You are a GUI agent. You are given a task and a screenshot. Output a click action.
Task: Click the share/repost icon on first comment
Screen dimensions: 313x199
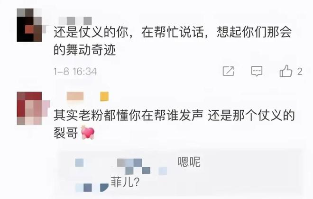(228, 71)
